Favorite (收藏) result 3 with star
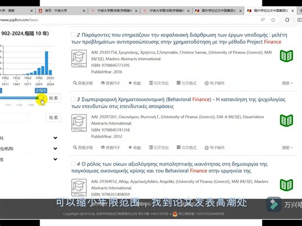Viewport: 302px width, 226px height. [x=135, y=148]
